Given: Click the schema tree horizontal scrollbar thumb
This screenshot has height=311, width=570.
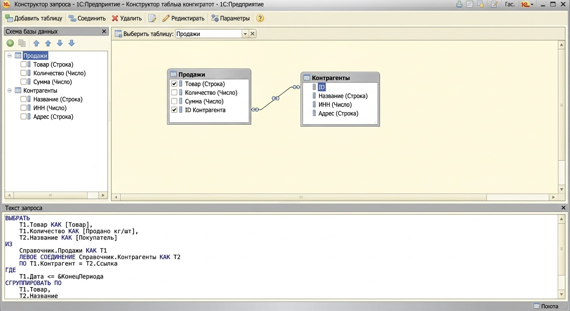Looking at the screenshot, I should (50, 195).
